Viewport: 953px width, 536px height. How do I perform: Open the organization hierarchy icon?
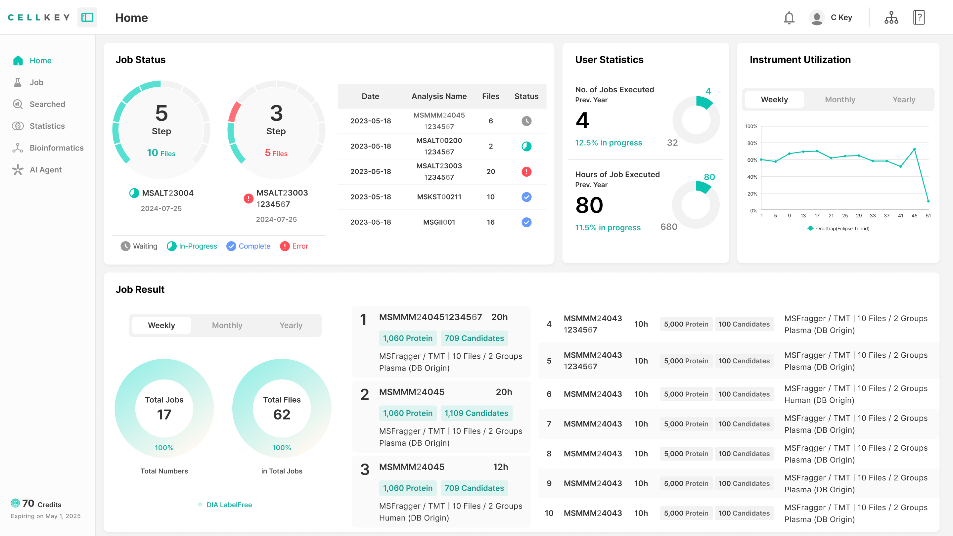coord(891,18)
